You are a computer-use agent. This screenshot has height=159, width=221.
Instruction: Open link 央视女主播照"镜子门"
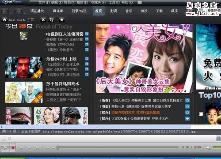pos(64,100)
